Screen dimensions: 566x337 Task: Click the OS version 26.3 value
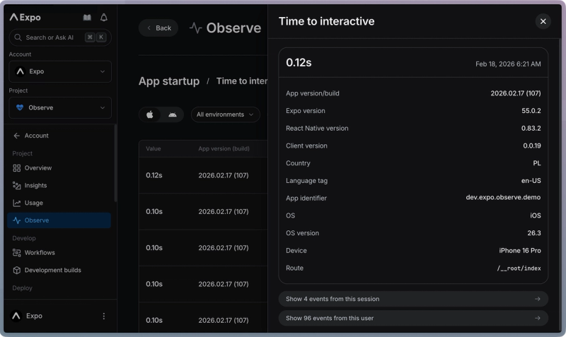tap(534, 233)
